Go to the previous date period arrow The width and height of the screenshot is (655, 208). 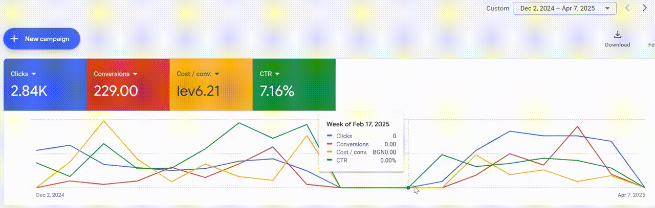click(628, 8)
